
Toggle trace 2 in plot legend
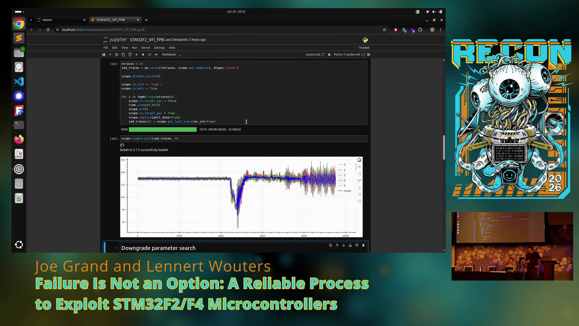click(x=342, y=175)
